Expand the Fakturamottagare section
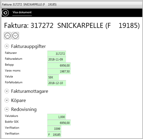The height and width of the screenshot is (139, 143). (x=7, y=91)
